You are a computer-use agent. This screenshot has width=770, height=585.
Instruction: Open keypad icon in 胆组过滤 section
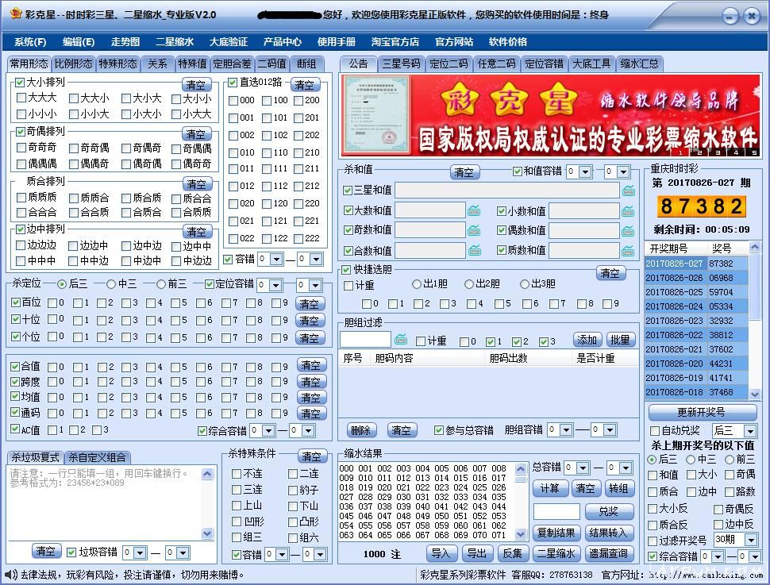(401, 339)
